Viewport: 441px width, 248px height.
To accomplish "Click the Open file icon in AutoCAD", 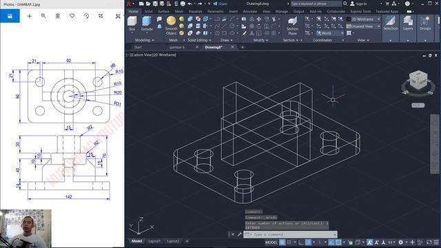I will pos(148,3).
